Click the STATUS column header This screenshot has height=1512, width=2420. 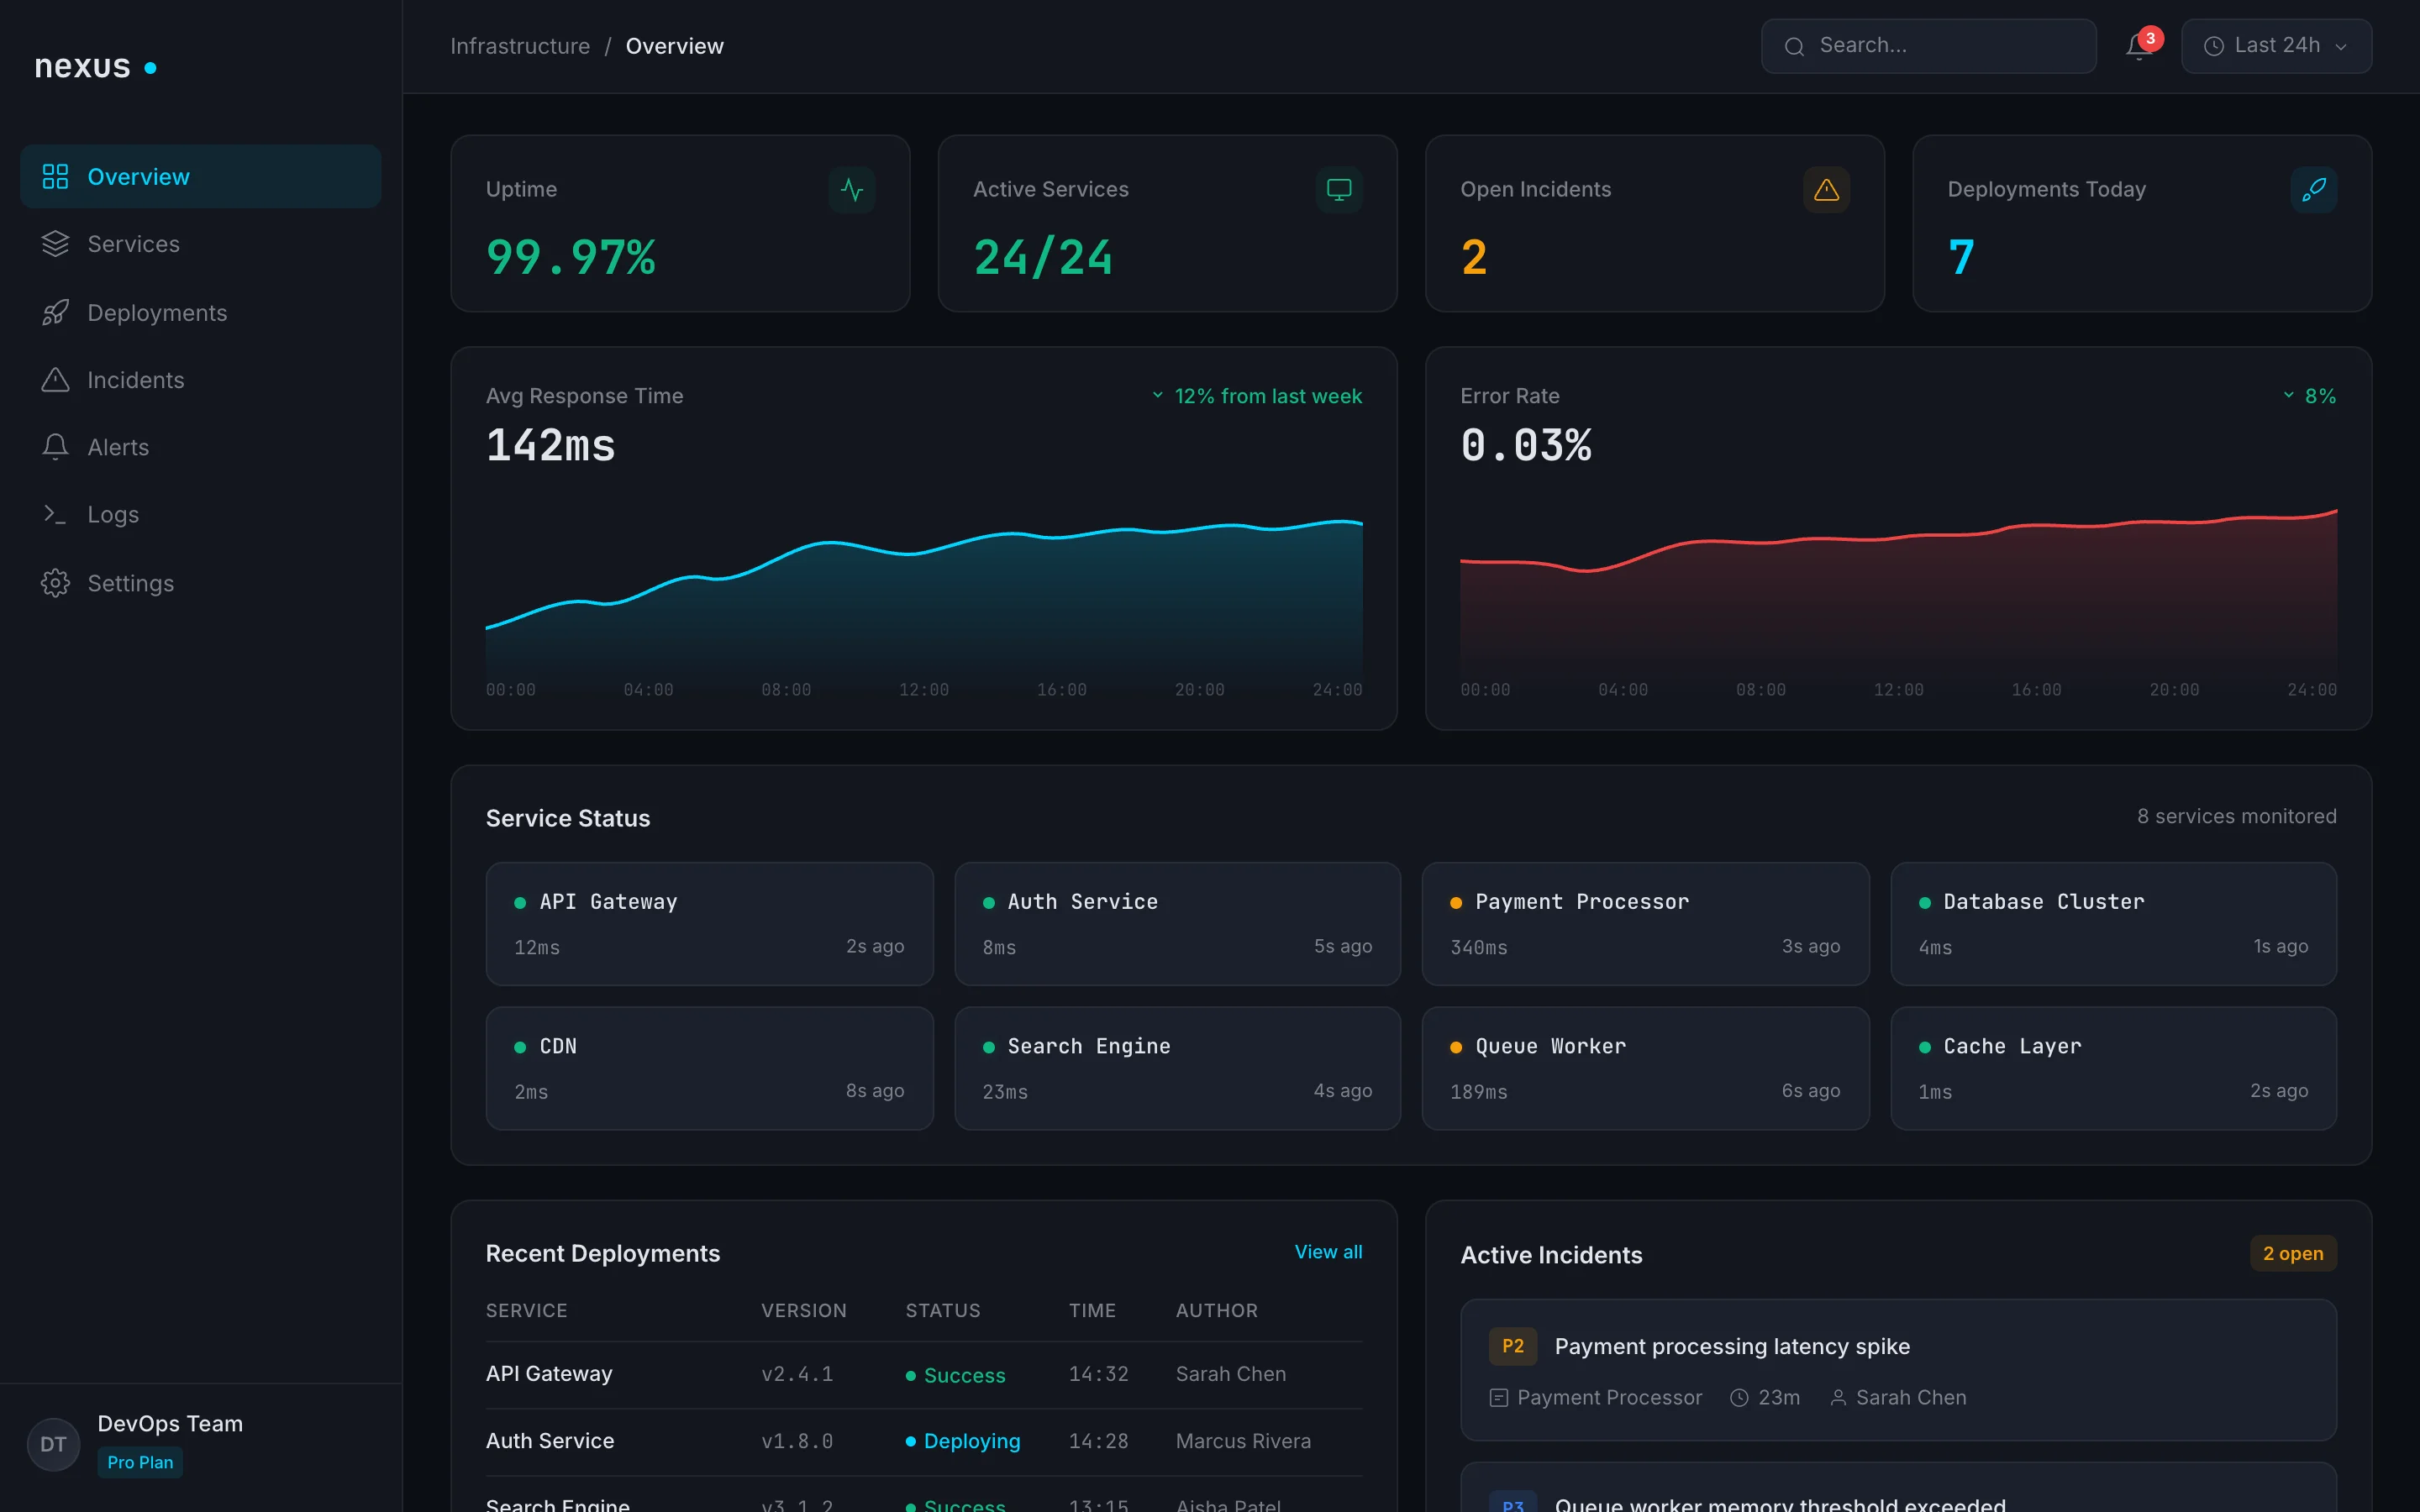(943, 1310)
